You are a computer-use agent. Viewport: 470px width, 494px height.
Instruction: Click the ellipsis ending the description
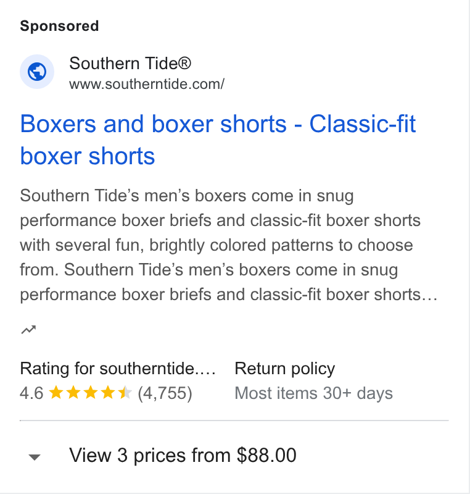[x=430, y=295]
